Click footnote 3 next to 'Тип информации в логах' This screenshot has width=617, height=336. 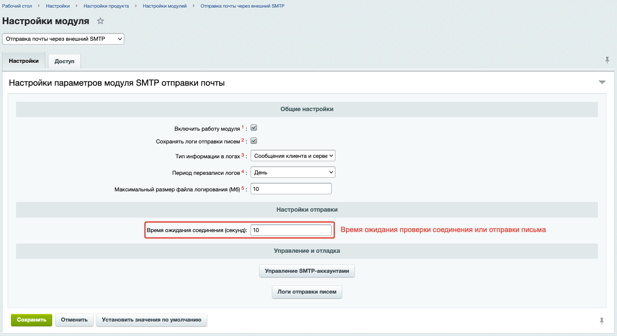click(x=243, y=155)
